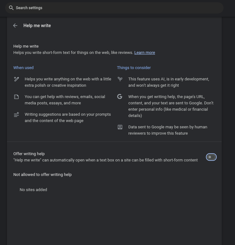Click the Google G logo icon
The image size is (235, 245).
point(120,97)
